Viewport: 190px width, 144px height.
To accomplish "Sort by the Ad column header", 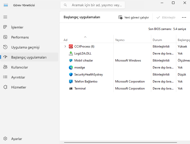I will pyautogui.click(x=66, y=40).
